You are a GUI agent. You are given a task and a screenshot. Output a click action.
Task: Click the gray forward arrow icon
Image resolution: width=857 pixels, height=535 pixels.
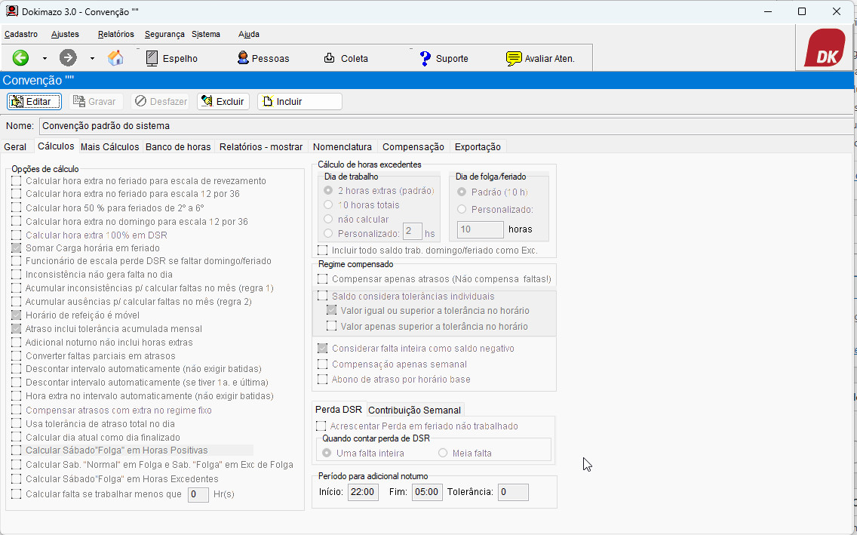(x=68, y=58)
